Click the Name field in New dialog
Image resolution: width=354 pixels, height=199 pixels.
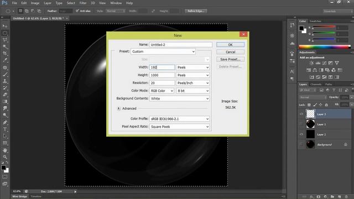(x=181, y=45)
